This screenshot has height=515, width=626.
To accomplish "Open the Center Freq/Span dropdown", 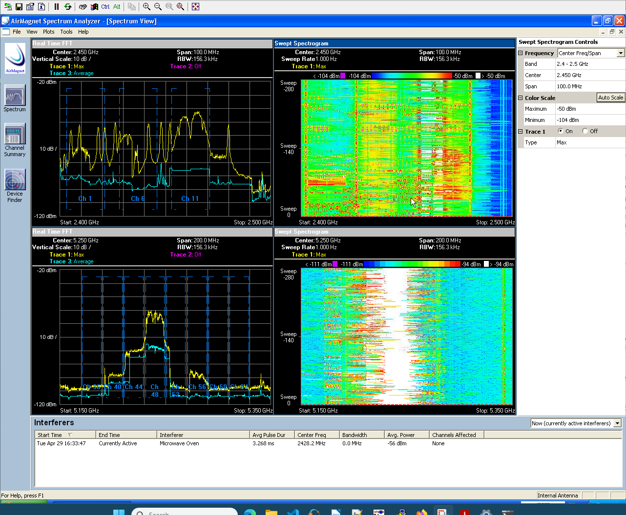I will coord(621,53).
